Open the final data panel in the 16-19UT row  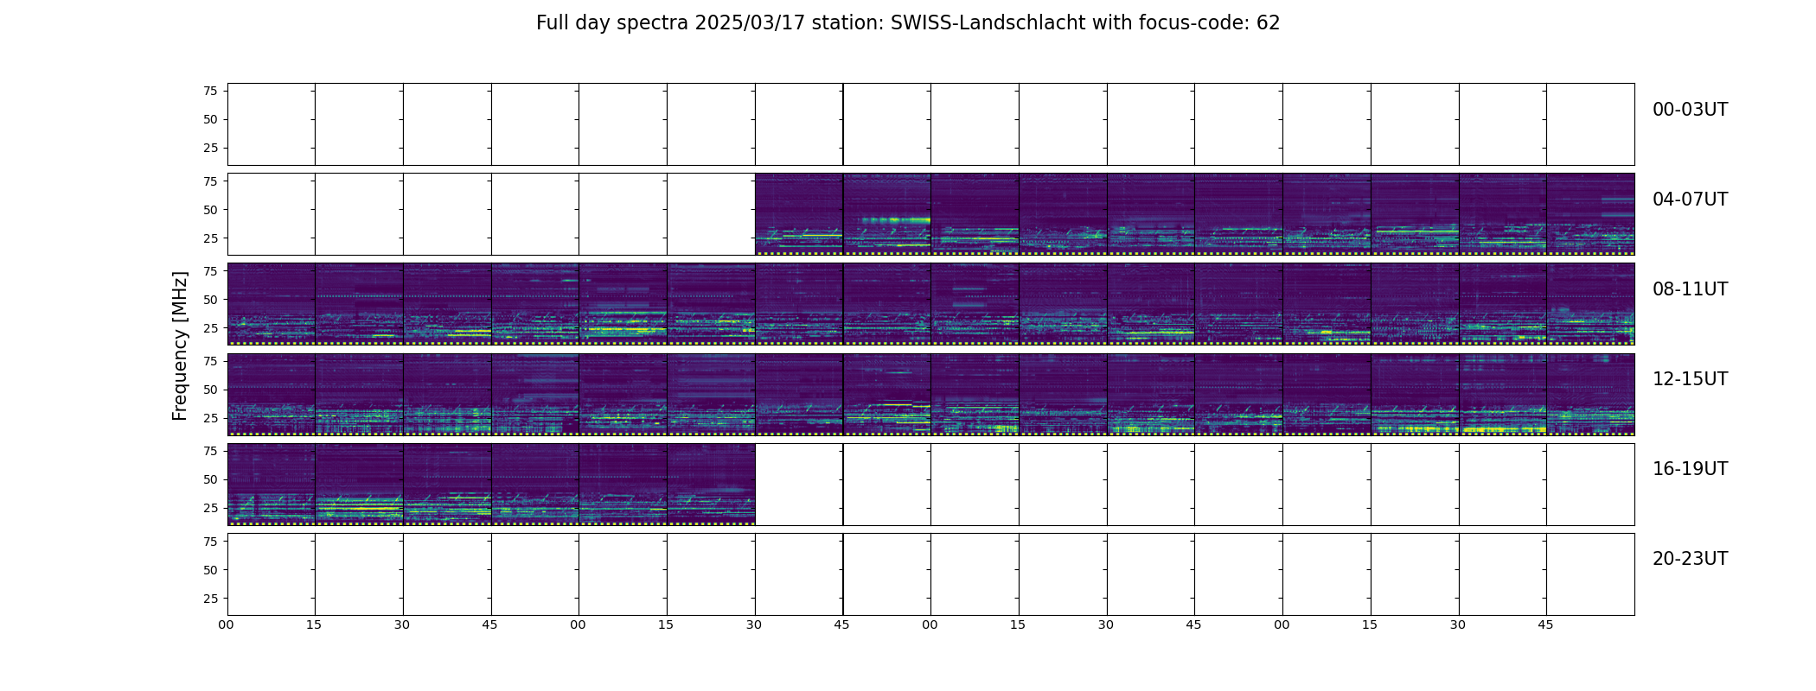(711, 484)
